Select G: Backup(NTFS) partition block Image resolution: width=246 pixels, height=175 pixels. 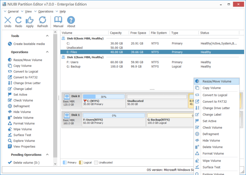(x=170, y=120)
